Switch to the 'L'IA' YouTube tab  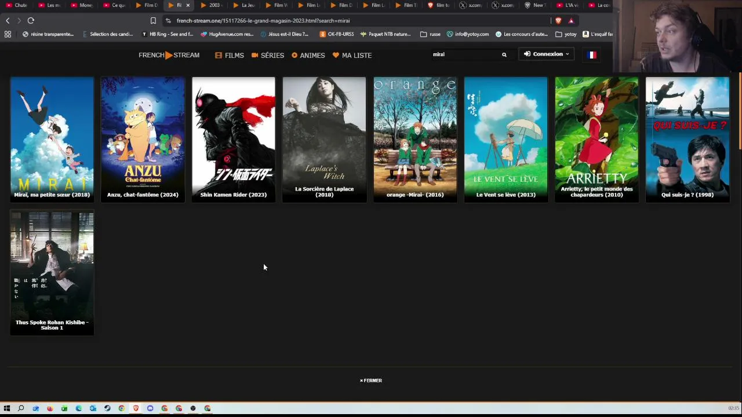click(x=568, y=5)
